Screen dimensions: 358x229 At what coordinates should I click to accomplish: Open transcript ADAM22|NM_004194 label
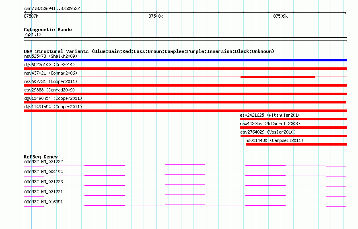[x=43, y=172]
